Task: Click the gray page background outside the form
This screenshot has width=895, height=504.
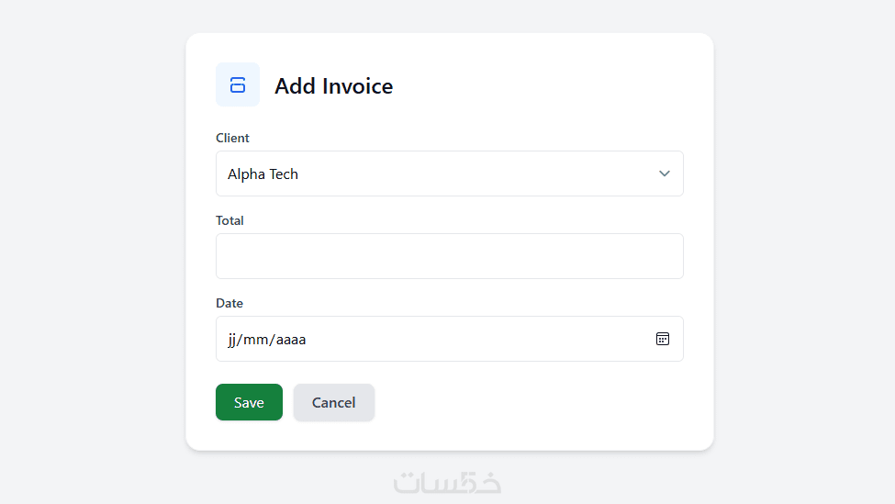Action: [92, 275]
